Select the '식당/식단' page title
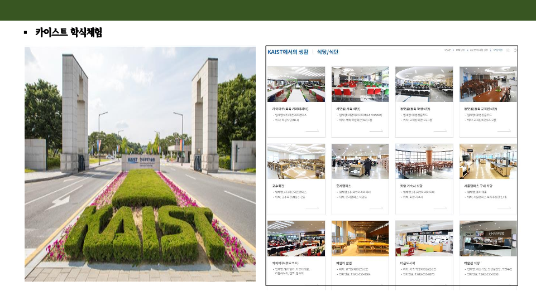Viewport: 536px width, 301px height. [x=328, y=52]
